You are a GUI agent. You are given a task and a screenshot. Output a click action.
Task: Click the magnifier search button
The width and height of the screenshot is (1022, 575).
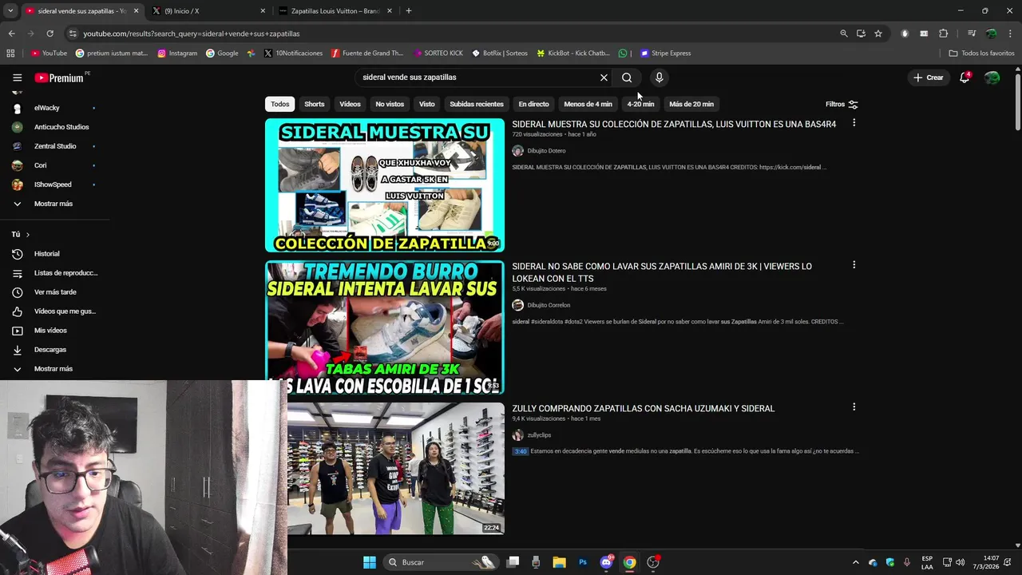pyautogui.click(x=627, y=77)
